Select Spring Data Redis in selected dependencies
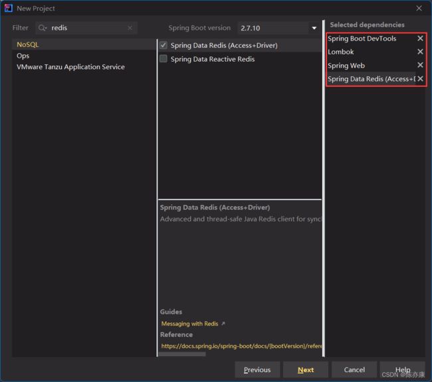Viewport: 432px width, 382px height. [372, 79]
